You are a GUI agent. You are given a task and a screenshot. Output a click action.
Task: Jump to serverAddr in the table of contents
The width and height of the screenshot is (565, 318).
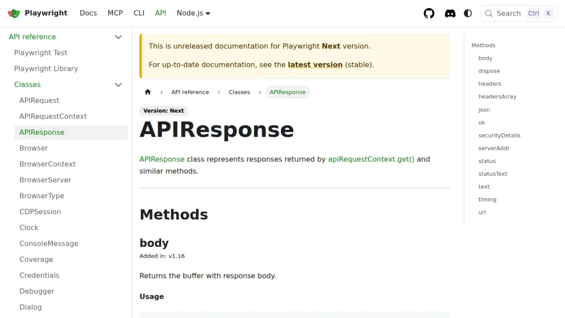[494, 148]
